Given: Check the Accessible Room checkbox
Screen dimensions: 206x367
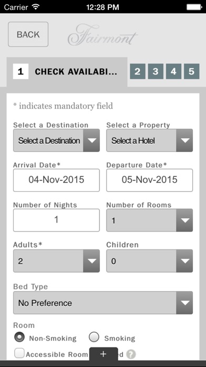Looking at the screenshot, I should [19, 353].
